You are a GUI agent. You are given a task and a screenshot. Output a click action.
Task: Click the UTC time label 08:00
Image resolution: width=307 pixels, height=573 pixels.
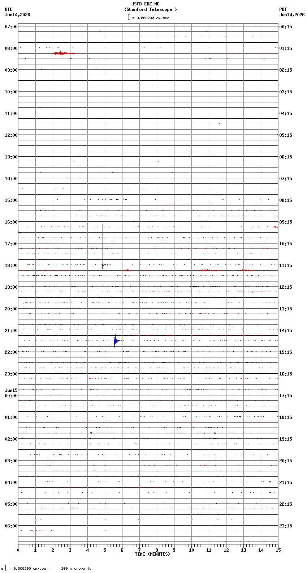click(x=11, y=48)
